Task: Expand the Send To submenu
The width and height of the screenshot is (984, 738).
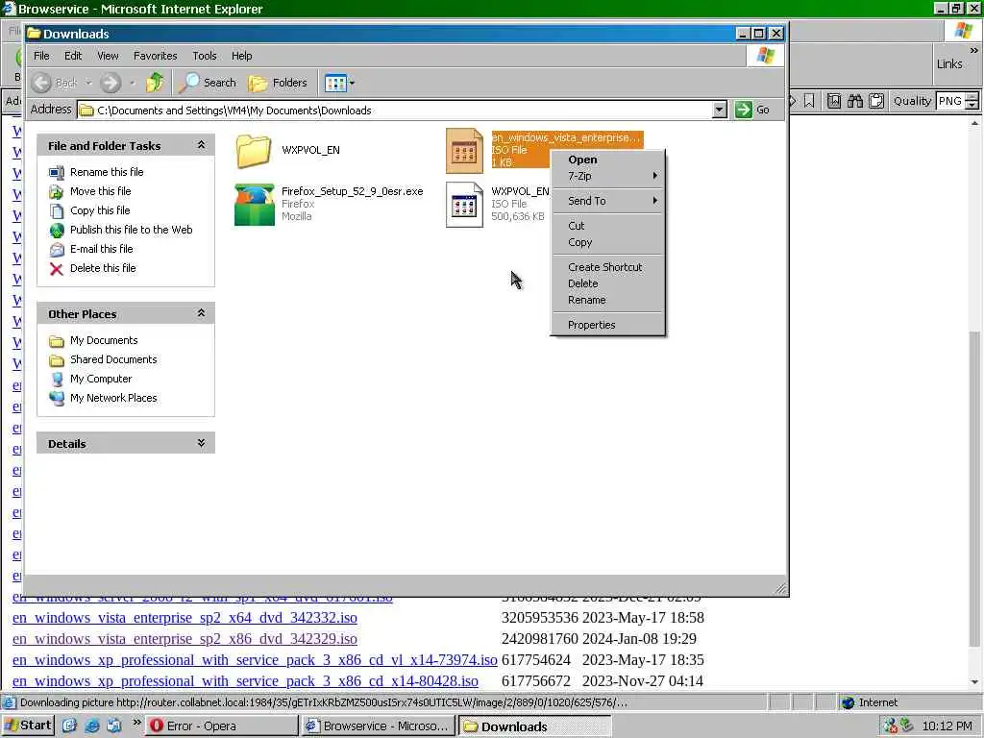Action: coord(607,201)
